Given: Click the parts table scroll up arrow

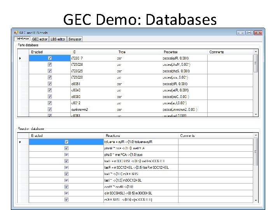Looking at the screenshot, I should pos(256,52).
